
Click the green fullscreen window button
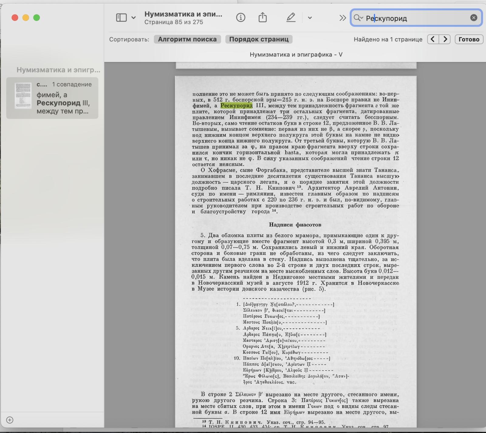click(36, 18)
